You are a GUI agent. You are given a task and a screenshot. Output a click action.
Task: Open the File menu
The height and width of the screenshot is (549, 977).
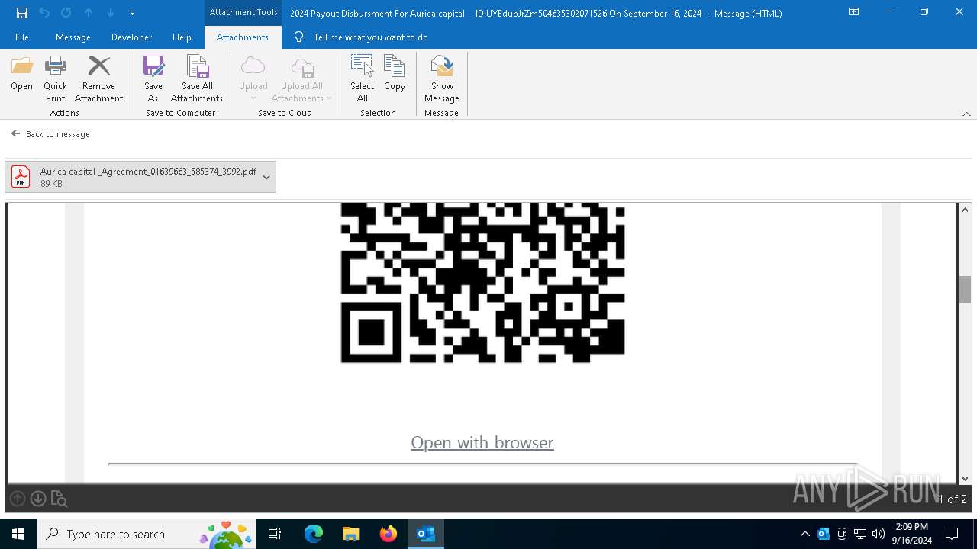pyautogui.click(x=22, y=37)
